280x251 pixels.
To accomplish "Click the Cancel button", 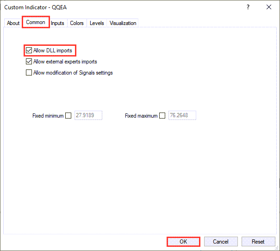I will click(x=221, y=242).
